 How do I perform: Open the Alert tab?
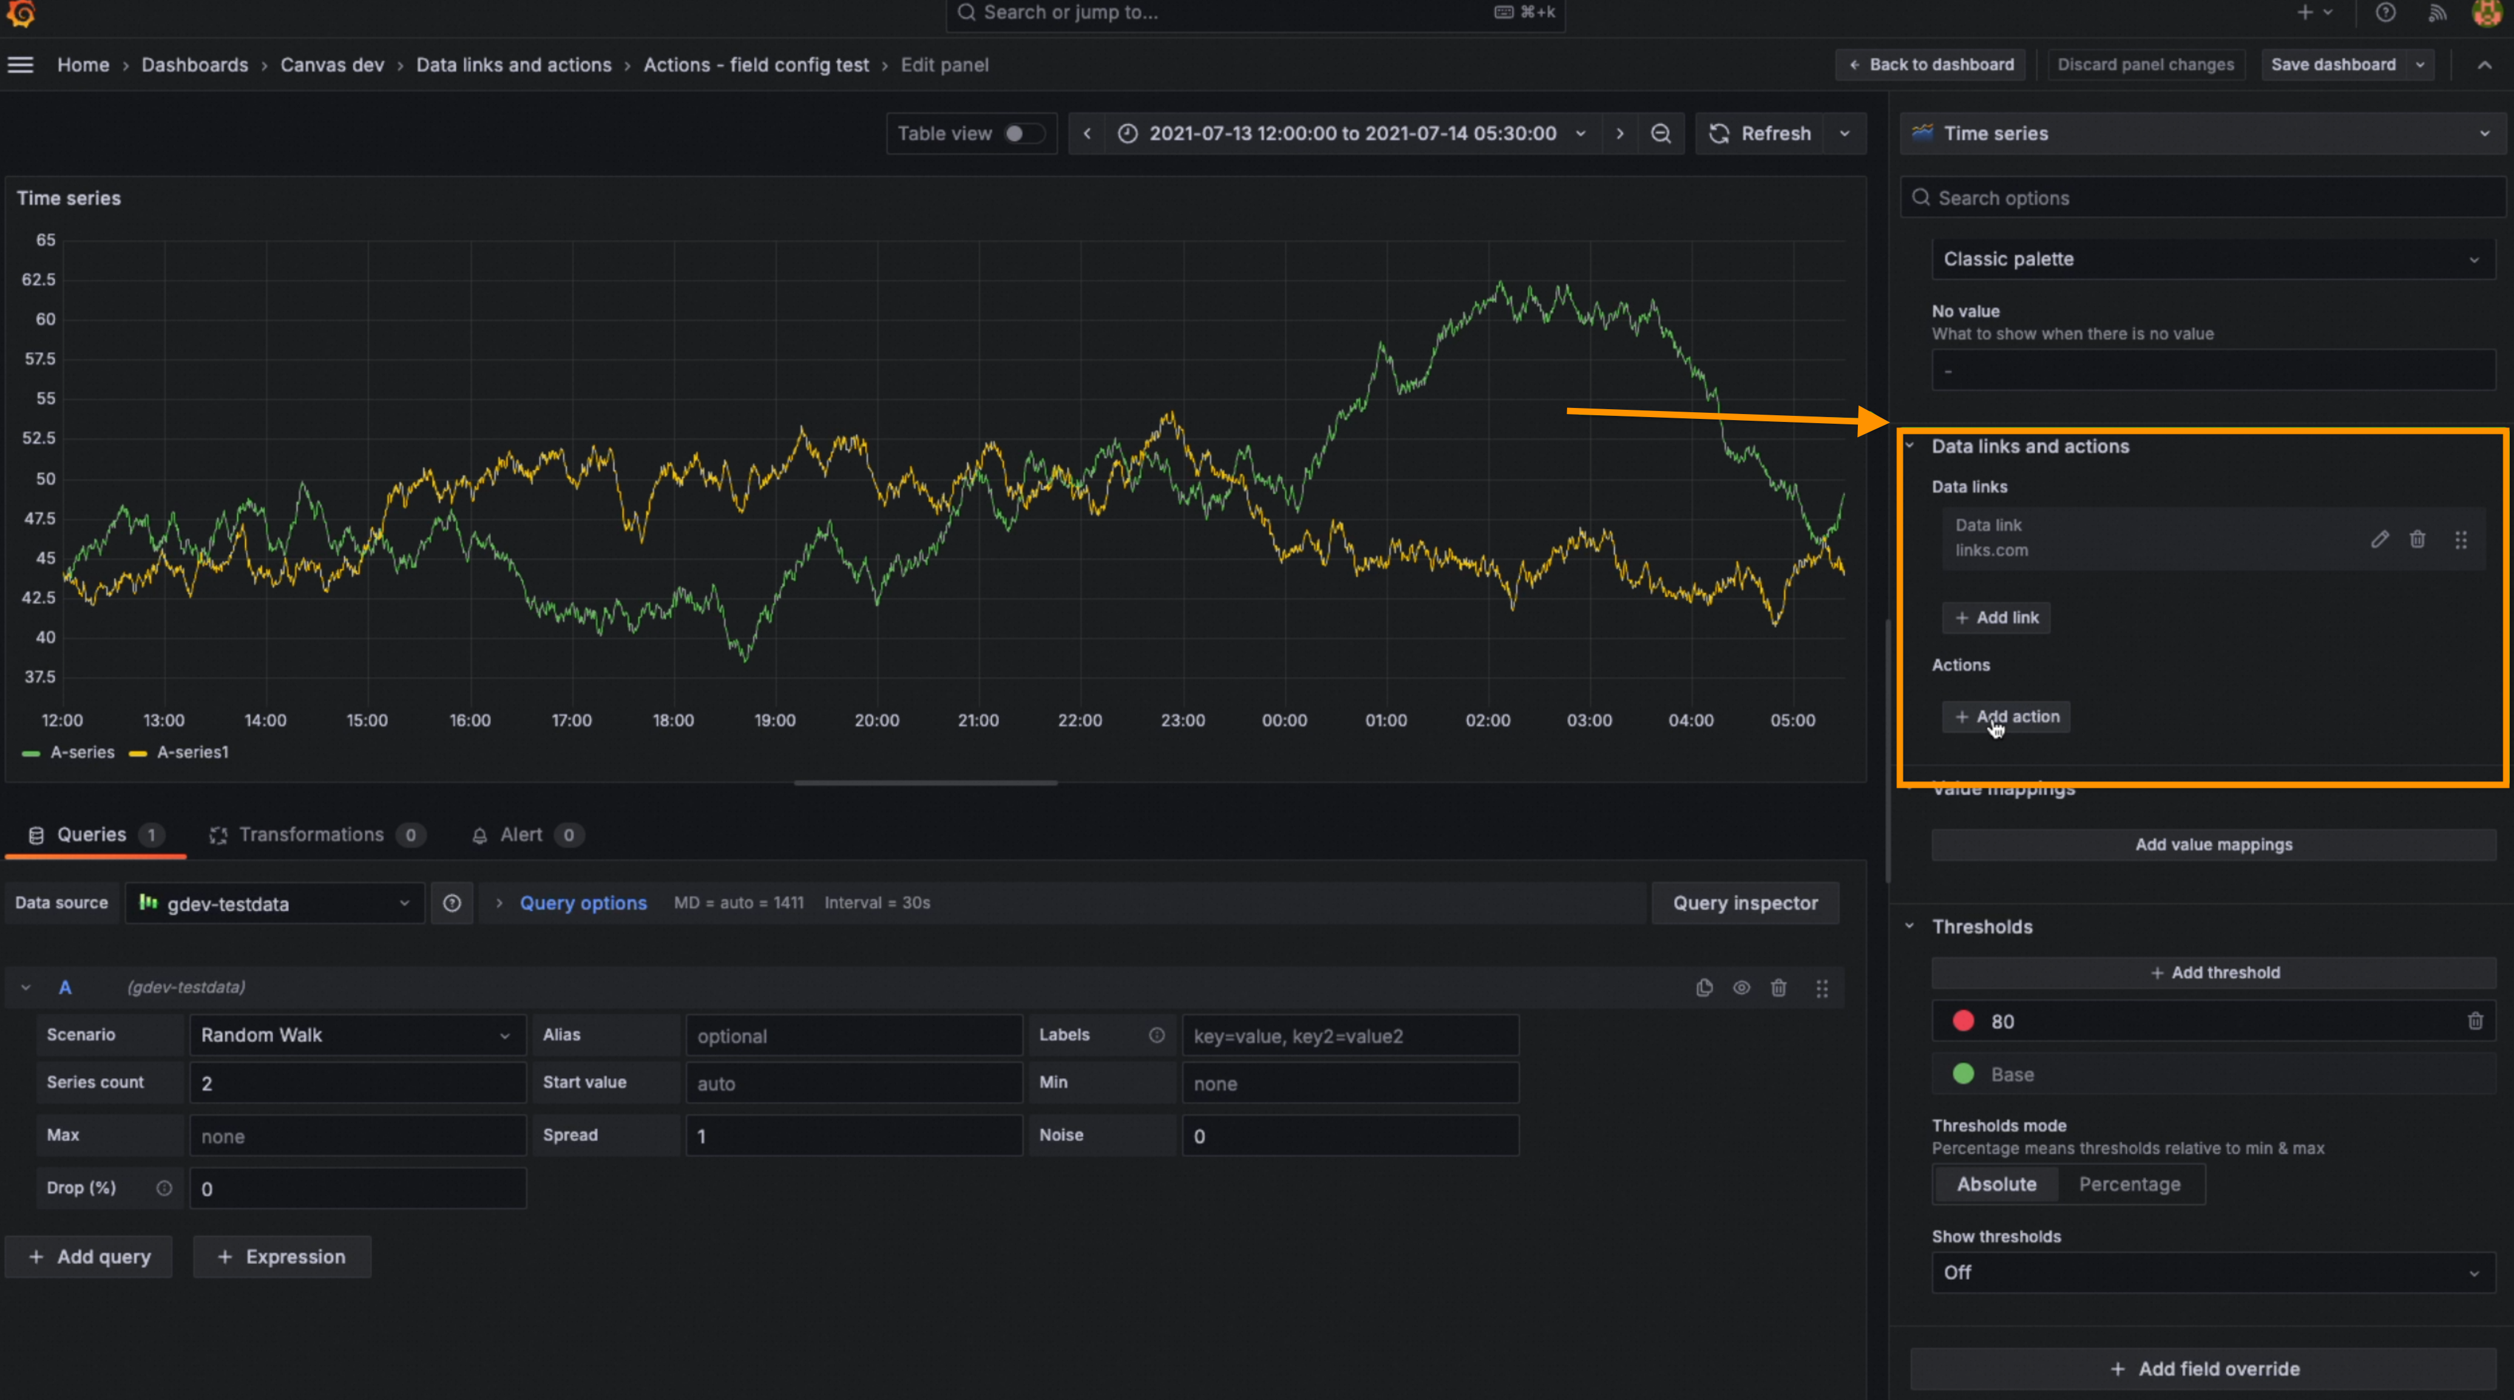pyautogui.click(x=521, y=835)
